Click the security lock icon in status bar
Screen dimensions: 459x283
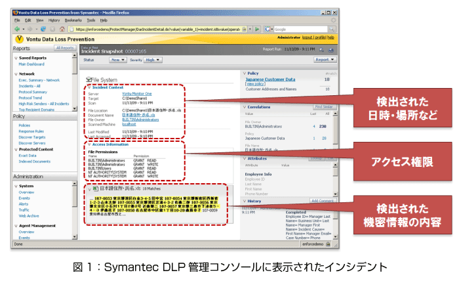click(x=328, y=244)
